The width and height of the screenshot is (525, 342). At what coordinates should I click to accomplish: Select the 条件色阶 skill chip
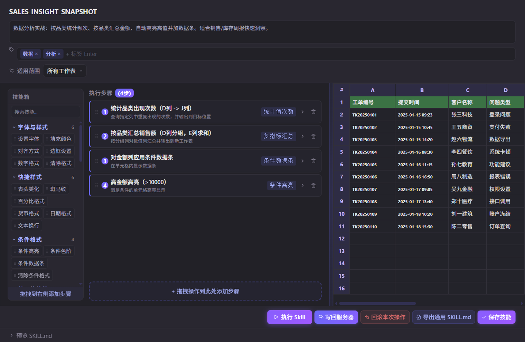click(x=59, y=251)
